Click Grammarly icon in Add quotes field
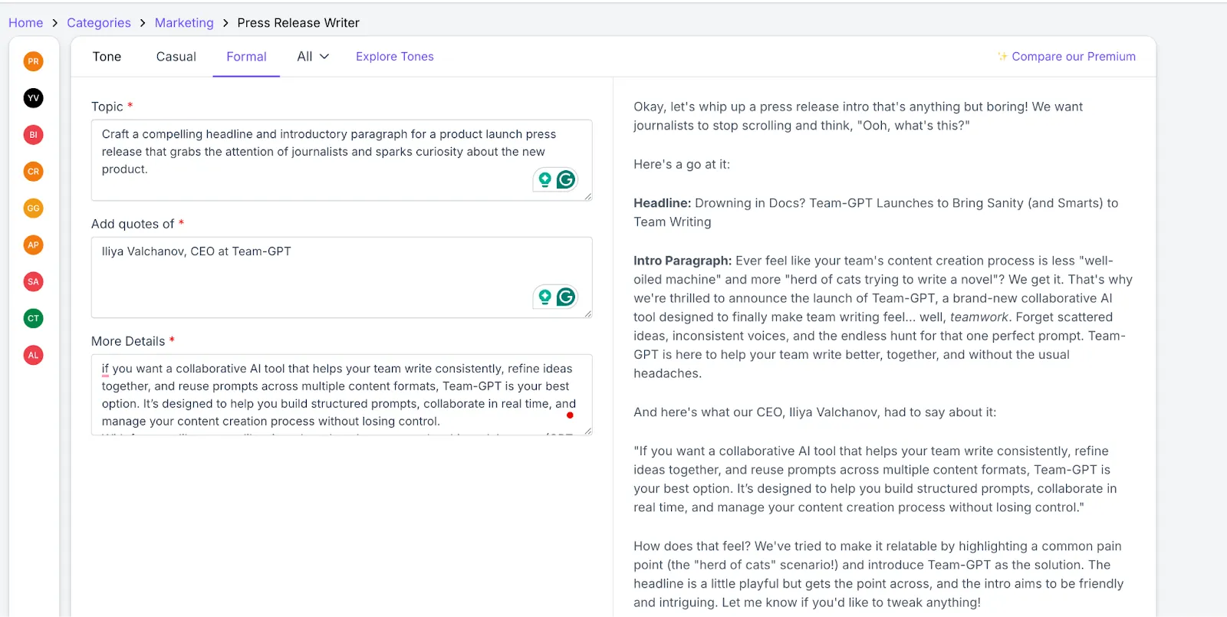 coord(566,297)
